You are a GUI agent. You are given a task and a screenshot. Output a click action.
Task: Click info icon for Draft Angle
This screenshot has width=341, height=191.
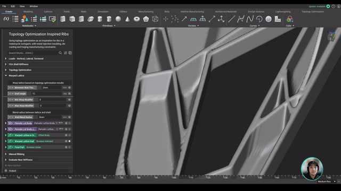point(70,93)
